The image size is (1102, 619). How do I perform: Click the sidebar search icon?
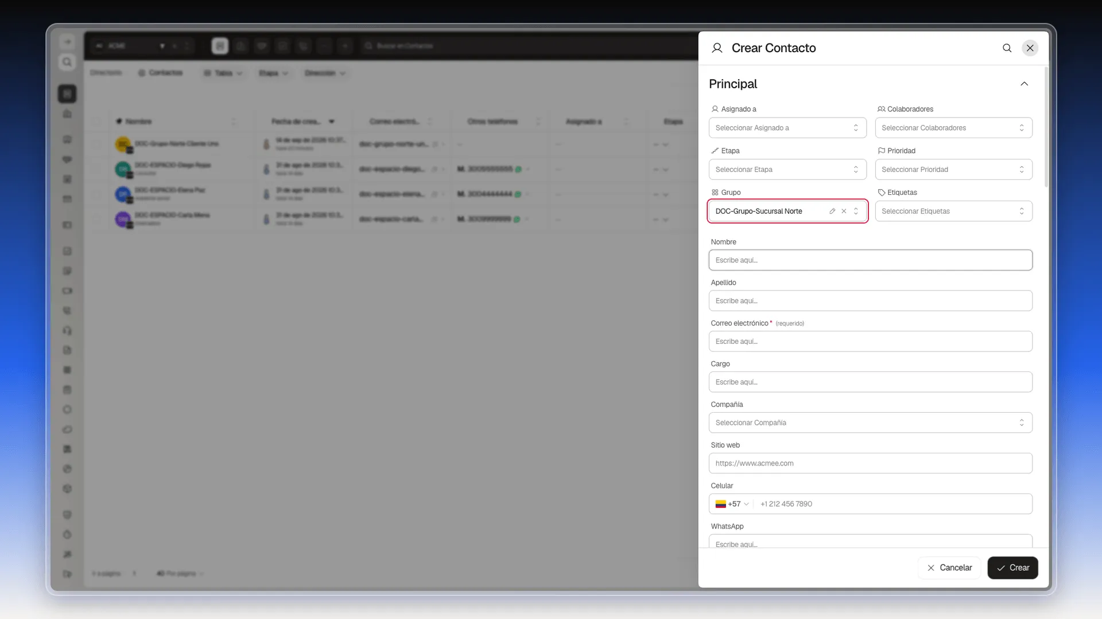[x=67, y=62]
